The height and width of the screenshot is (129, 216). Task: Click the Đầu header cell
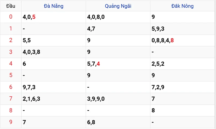(x=11, y=6)
